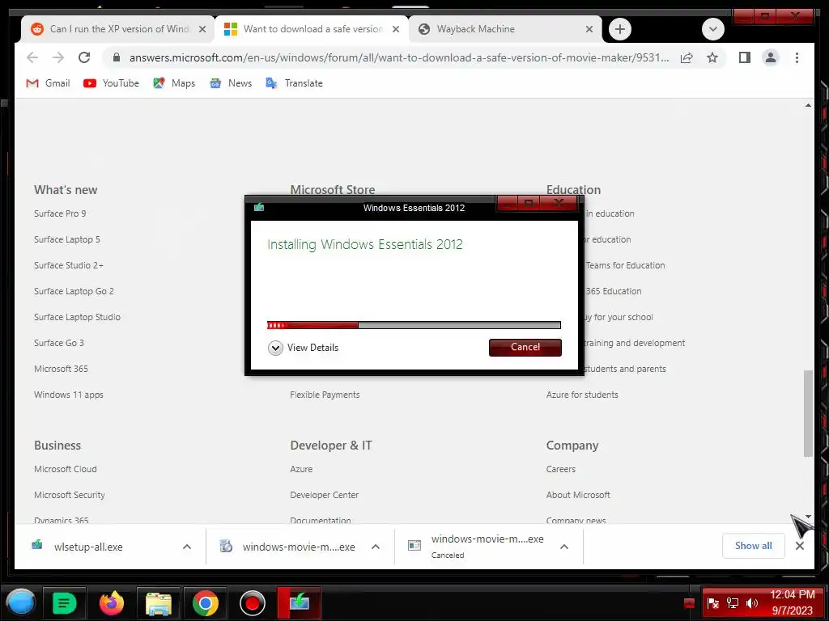Open Careers link
This screenshot has width=829, height=621.
(x=560, y=469)
